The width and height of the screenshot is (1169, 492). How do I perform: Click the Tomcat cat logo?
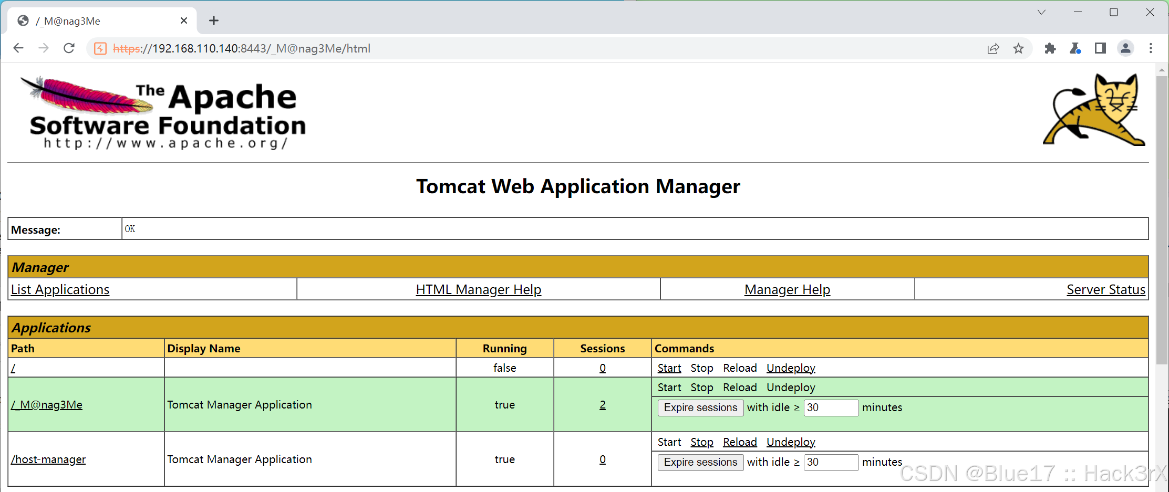[1094, 109]
